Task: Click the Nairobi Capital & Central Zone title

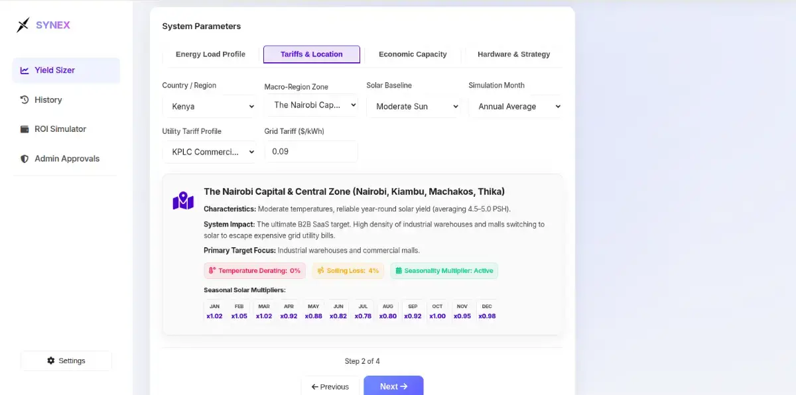Action: [354, 192]
